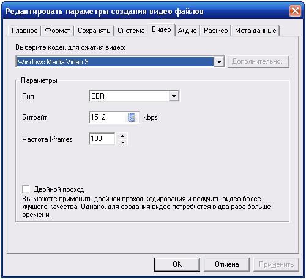The width and height of the screenshot is (306, 279).
Task: Open the Размер tab
Action: [216, 31]
